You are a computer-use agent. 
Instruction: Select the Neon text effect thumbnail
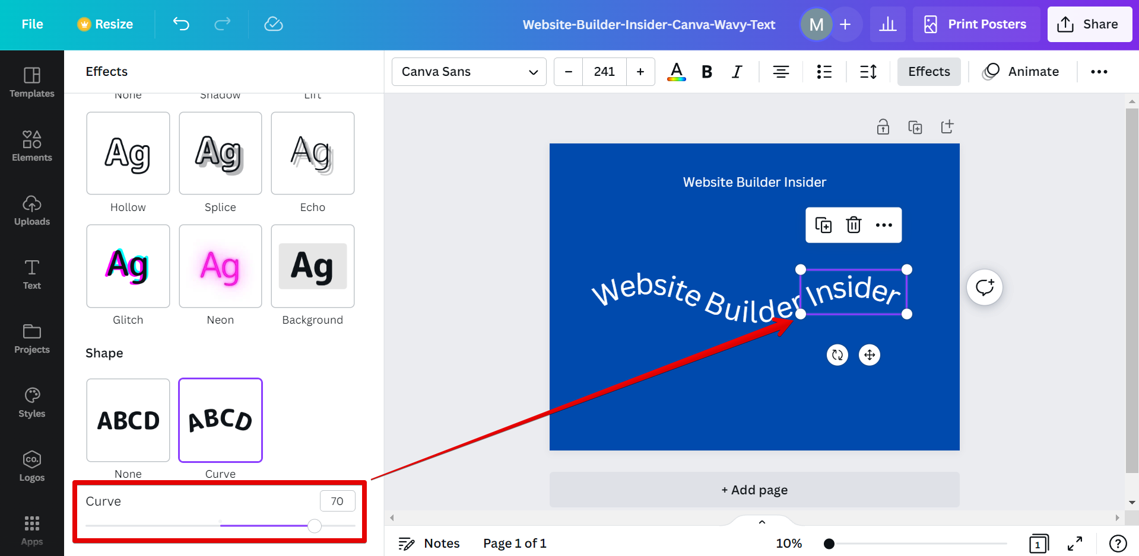(x=220, y=266)
